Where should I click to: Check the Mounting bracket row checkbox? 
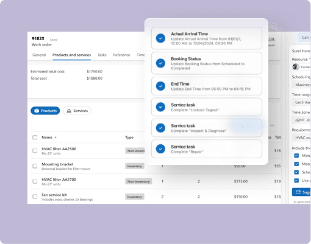point(35,166)
